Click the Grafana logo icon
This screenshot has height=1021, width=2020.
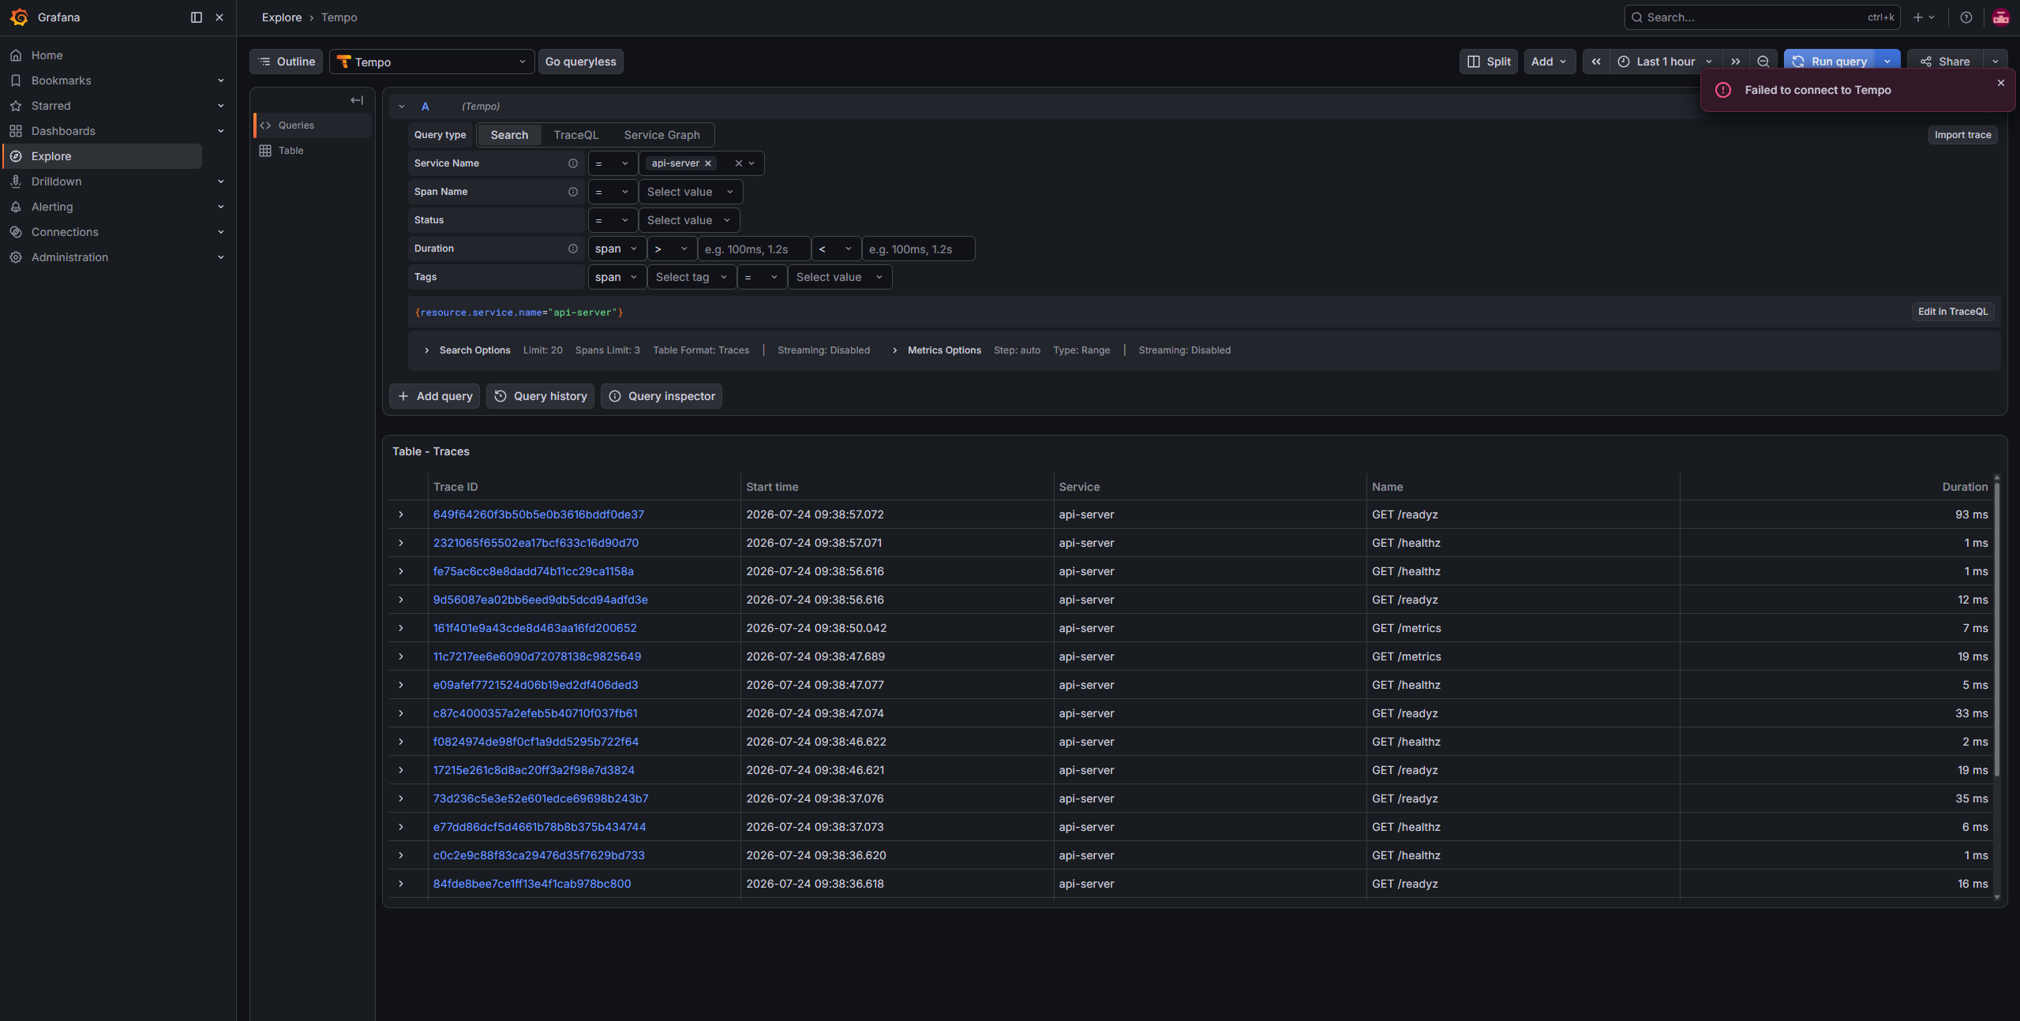pos(19,17)
